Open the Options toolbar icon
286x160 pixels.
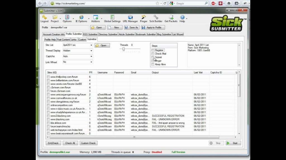pyautogui.click(x=67, y=19)
